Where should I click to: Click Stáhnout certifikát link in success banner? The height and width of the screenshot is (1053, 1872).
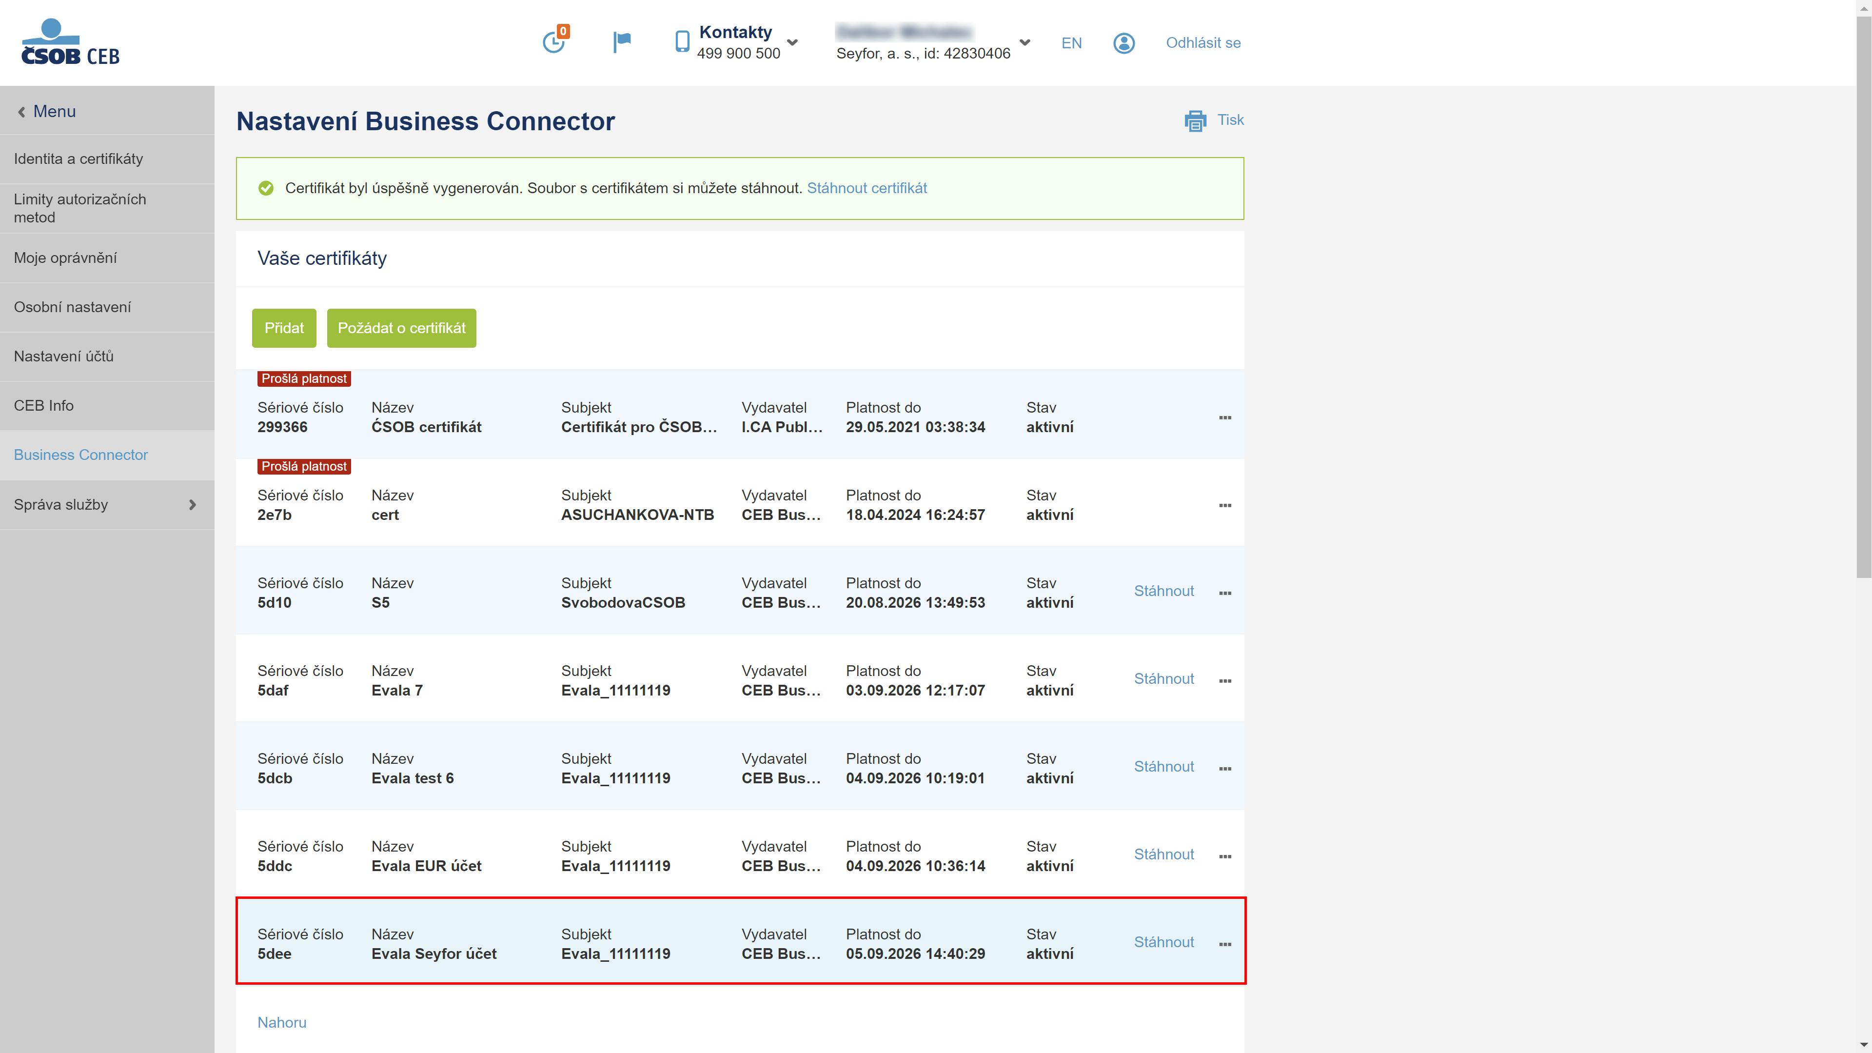867,188
